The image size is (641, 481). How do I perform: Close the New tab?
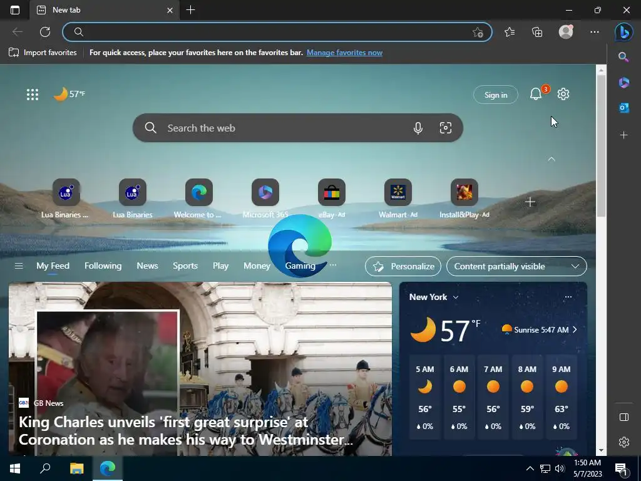click(x=170, y=10)
